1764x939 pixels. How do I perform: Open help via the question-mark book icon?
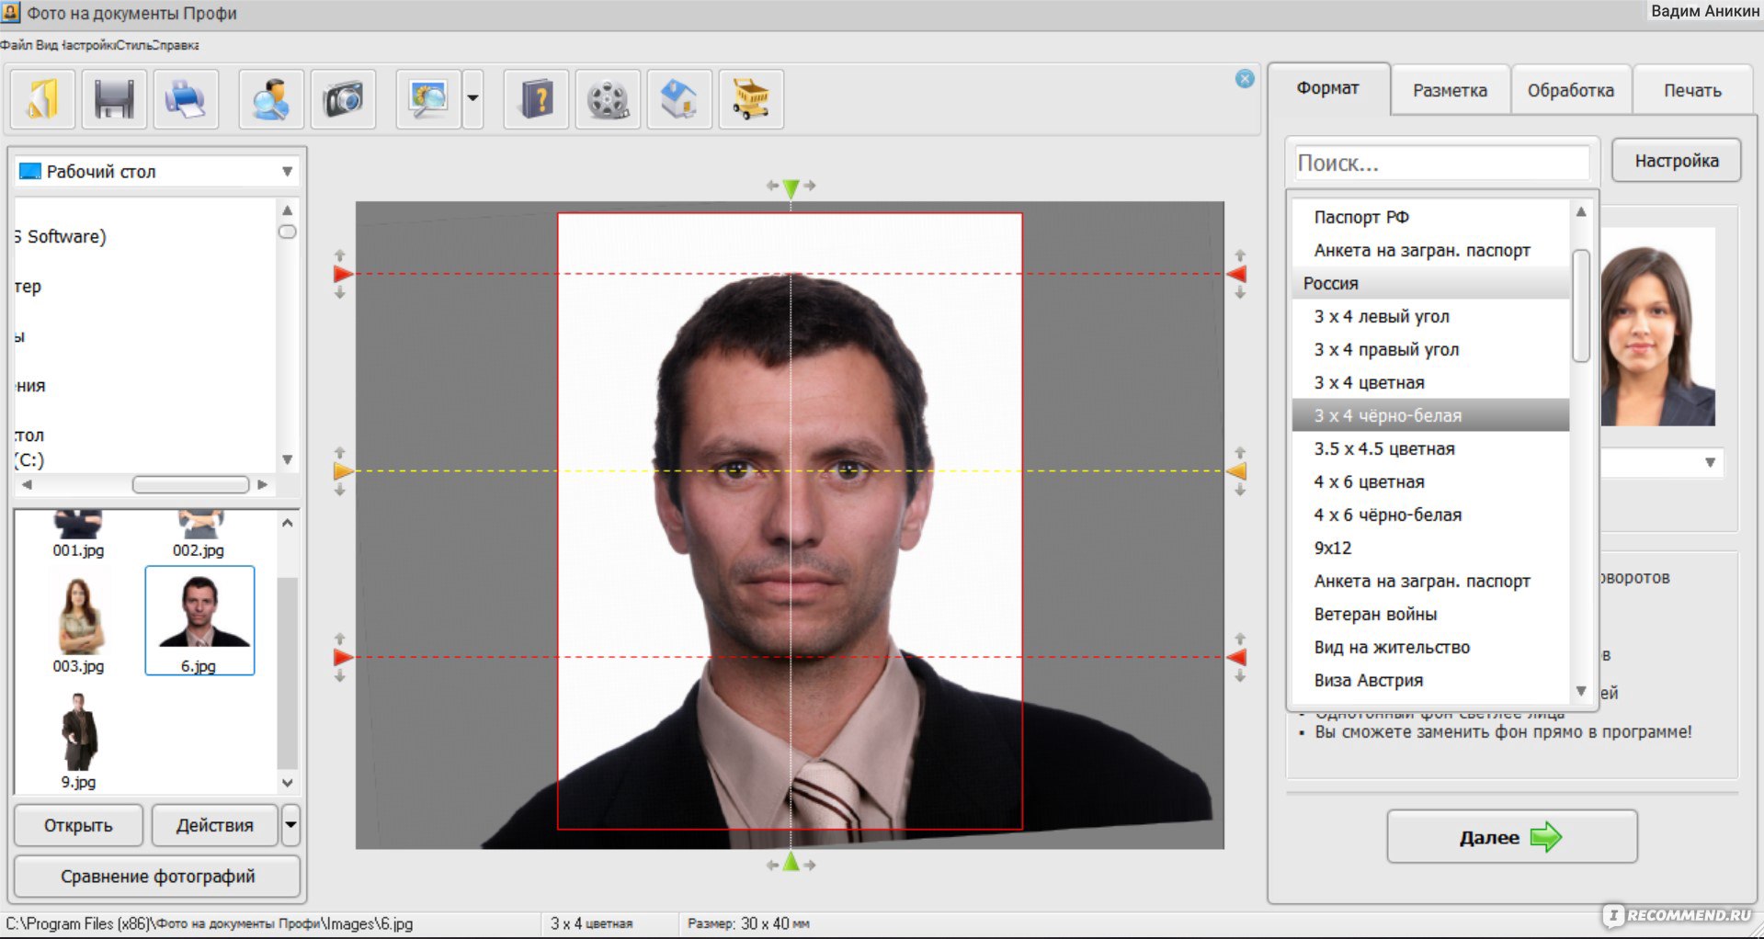[536, 99]
